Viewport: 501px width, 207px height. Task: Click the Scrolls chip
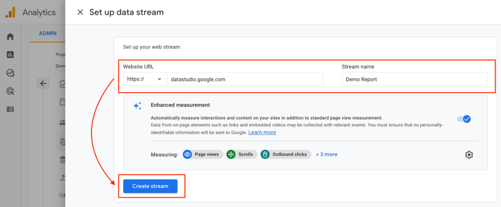coord(242,154)
